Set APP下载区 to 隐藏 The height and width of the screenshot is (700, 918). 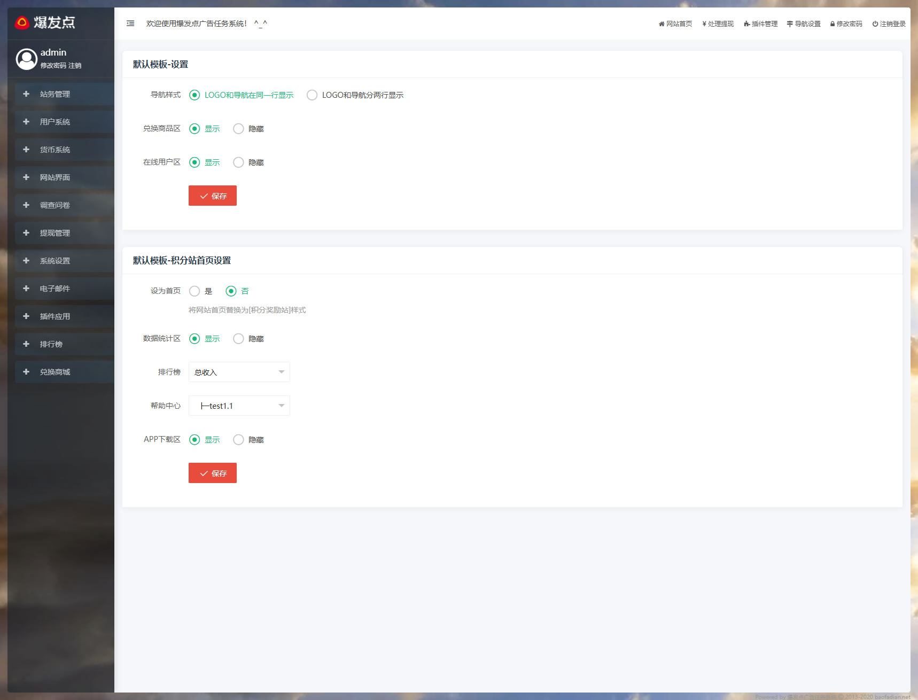click(238, 440)
